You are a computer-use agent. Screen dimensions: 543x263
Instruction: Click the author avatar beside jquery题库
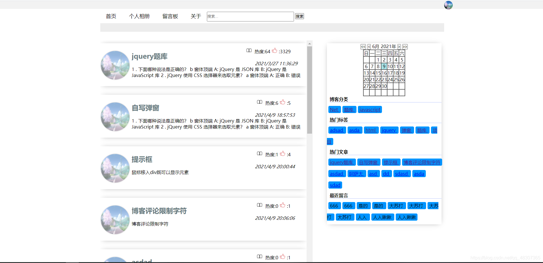[115, 65]
